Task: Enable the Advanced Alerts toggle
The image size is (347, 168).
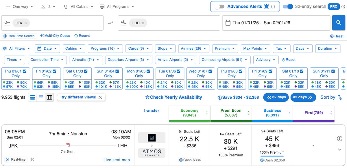Action: pyautogui.click(x=219, y=6)
